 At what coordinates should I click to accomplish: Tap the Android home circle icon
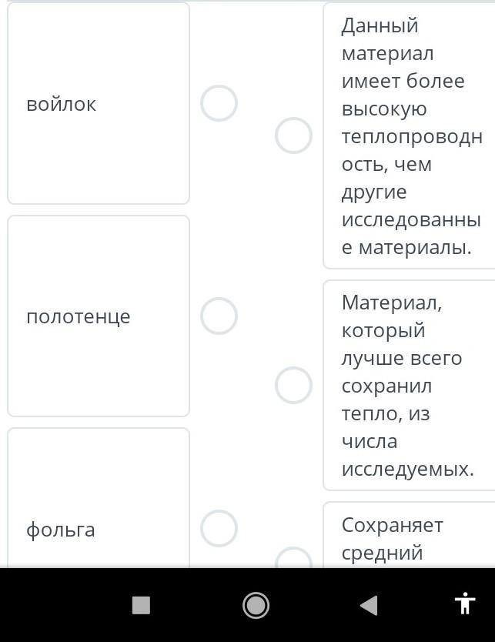pyautogui.click(x=256, y=605)
